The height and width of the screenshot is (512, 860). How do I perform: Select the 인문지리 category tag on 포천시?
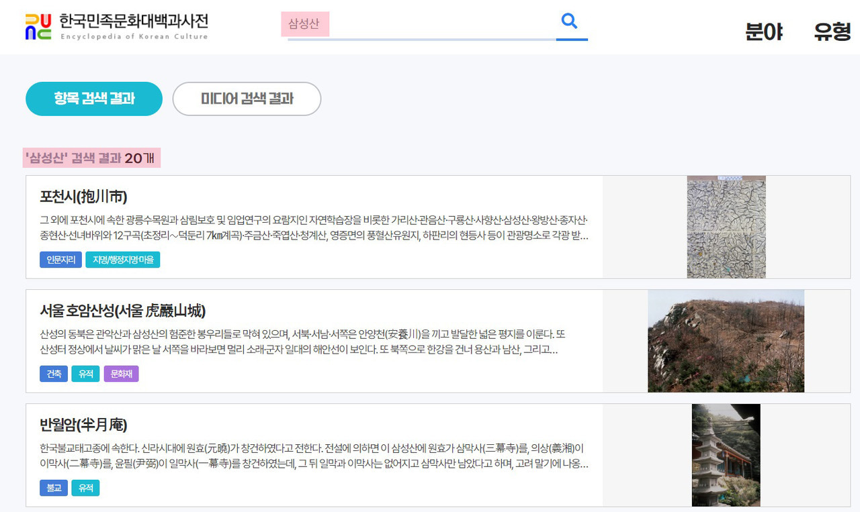coord(60,260)
